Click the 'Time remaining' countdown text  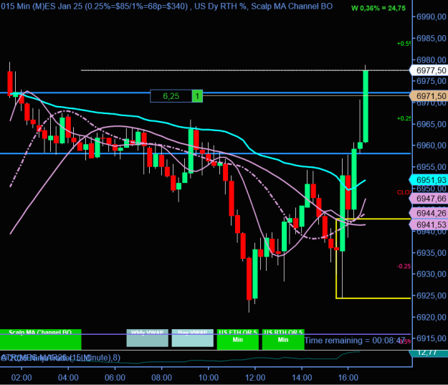(354, 341)
